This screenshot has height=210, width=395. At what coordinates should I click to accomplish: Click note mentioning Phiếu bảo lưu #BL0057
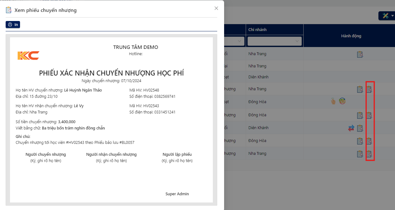[75, 143]
